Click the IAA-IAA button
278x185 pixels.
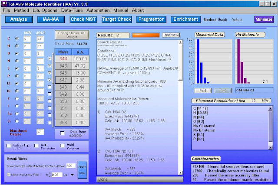tap(51, 19)
